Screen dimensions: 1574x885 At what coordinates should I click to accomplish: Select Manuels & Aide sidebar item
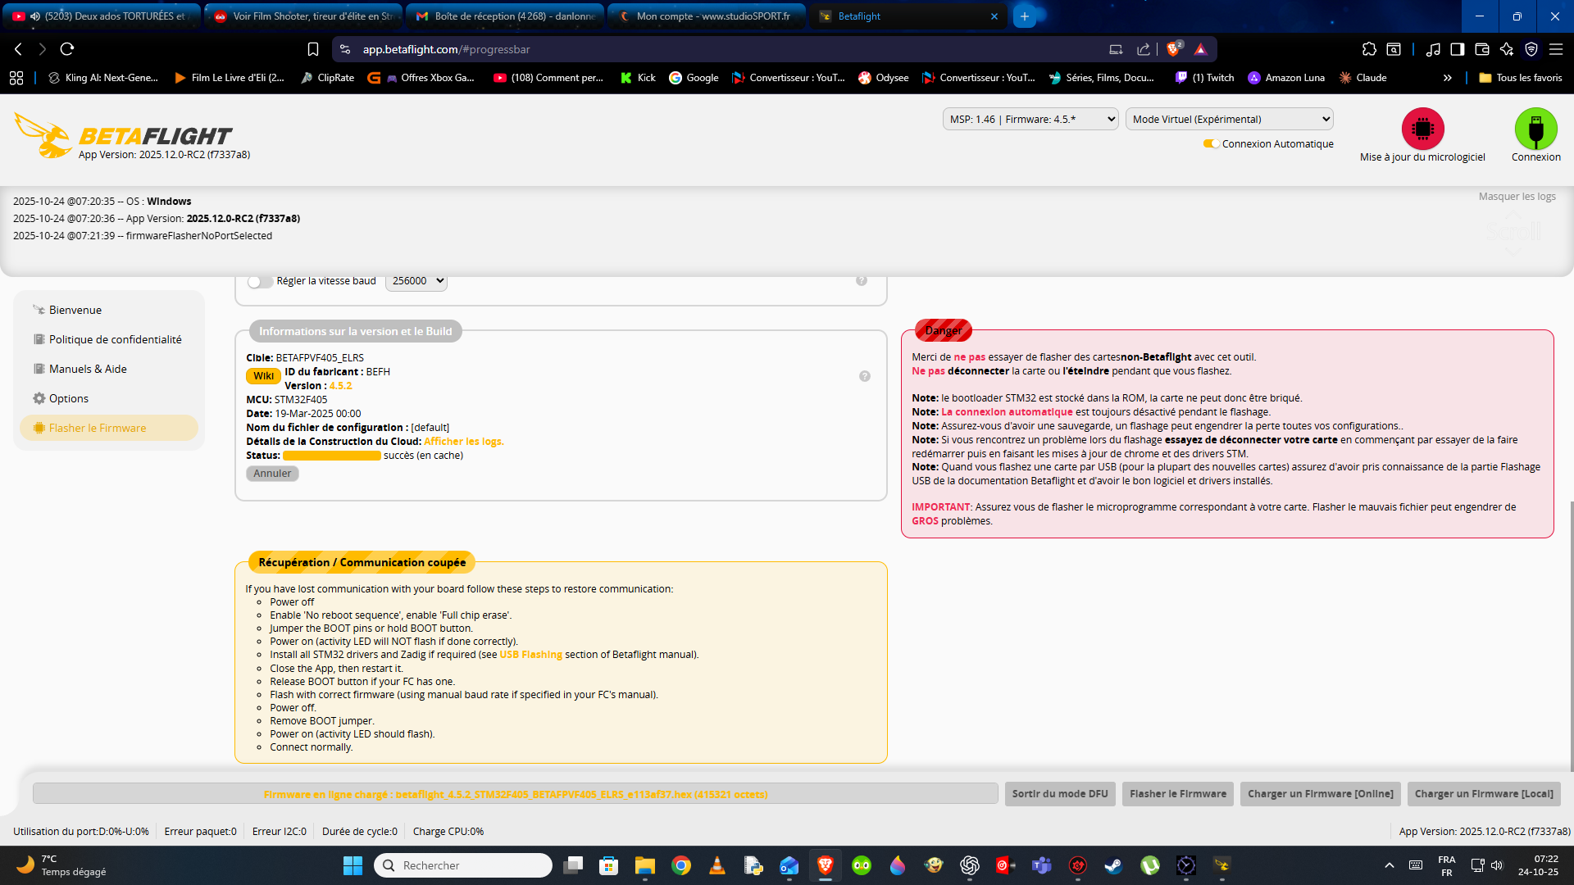88,369
